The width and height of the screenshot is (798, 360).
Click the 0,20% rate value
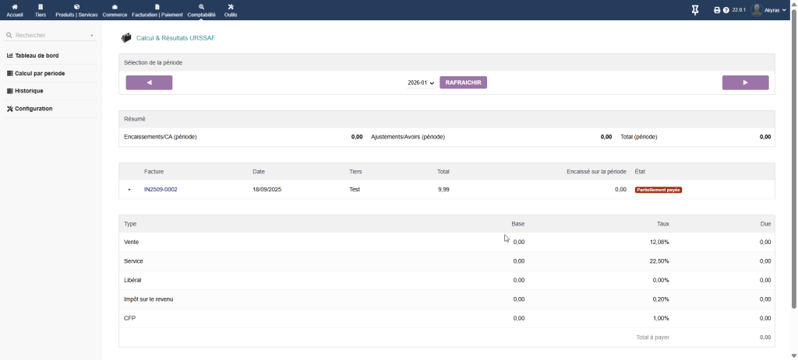[661, 299]
